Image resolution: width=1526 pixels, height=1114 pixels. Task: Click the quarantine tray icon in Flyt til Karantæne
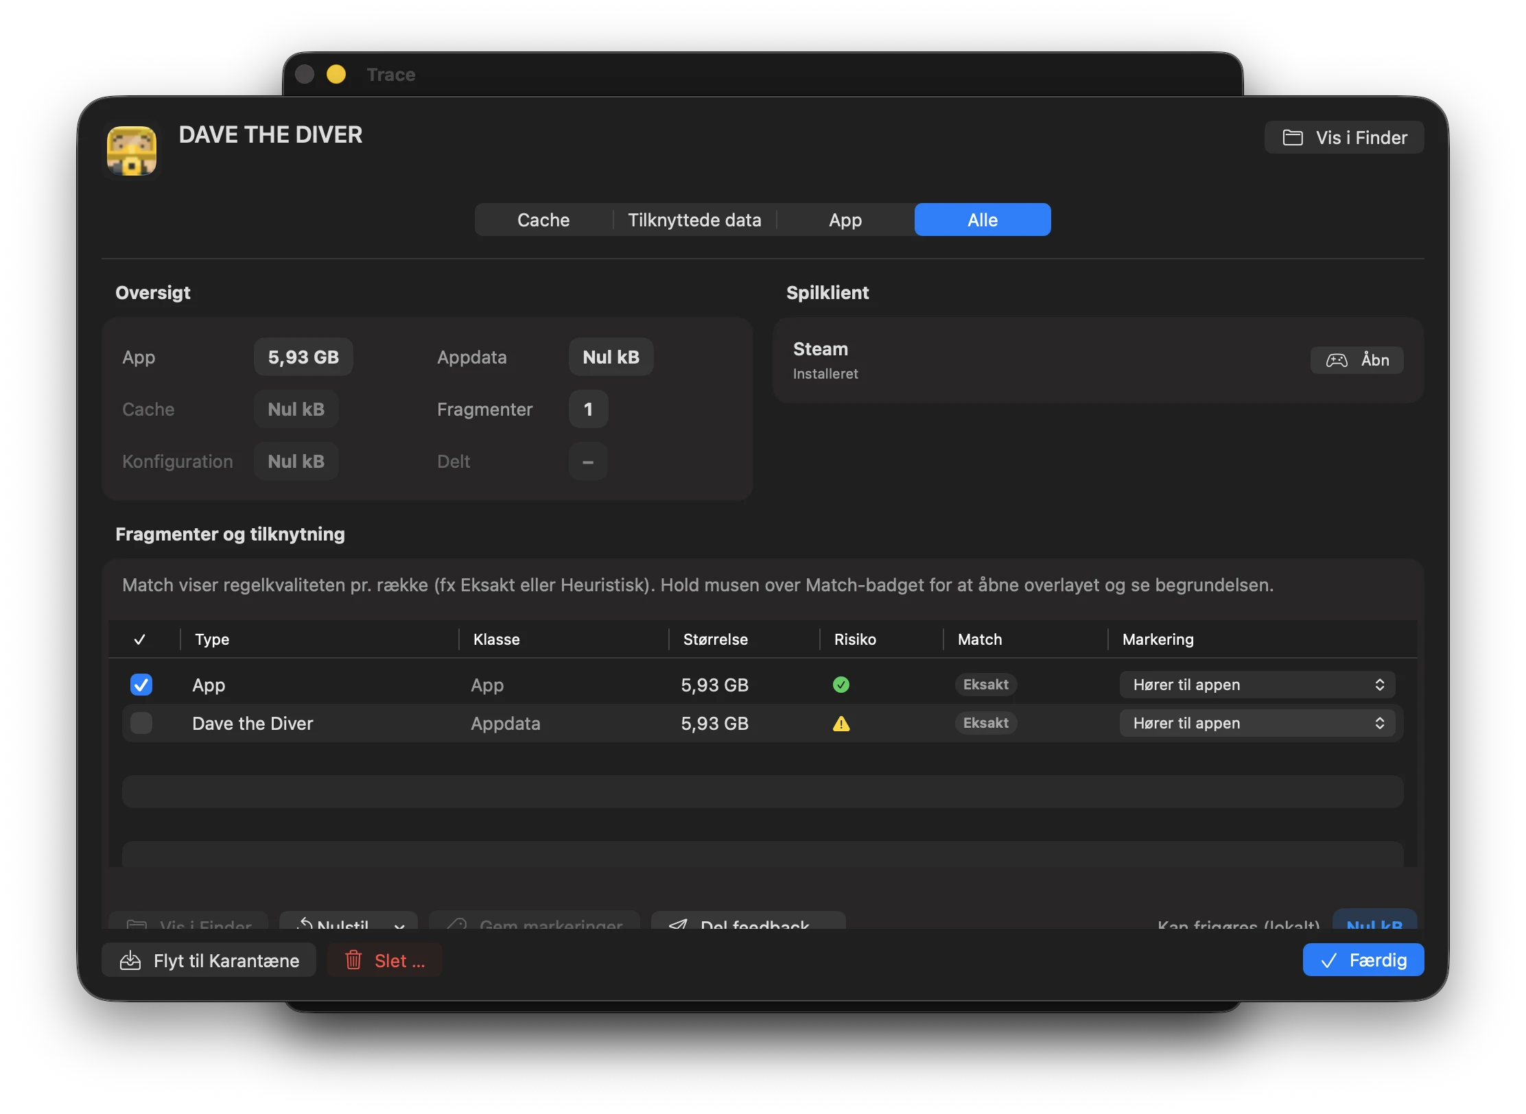pos(130,961)
